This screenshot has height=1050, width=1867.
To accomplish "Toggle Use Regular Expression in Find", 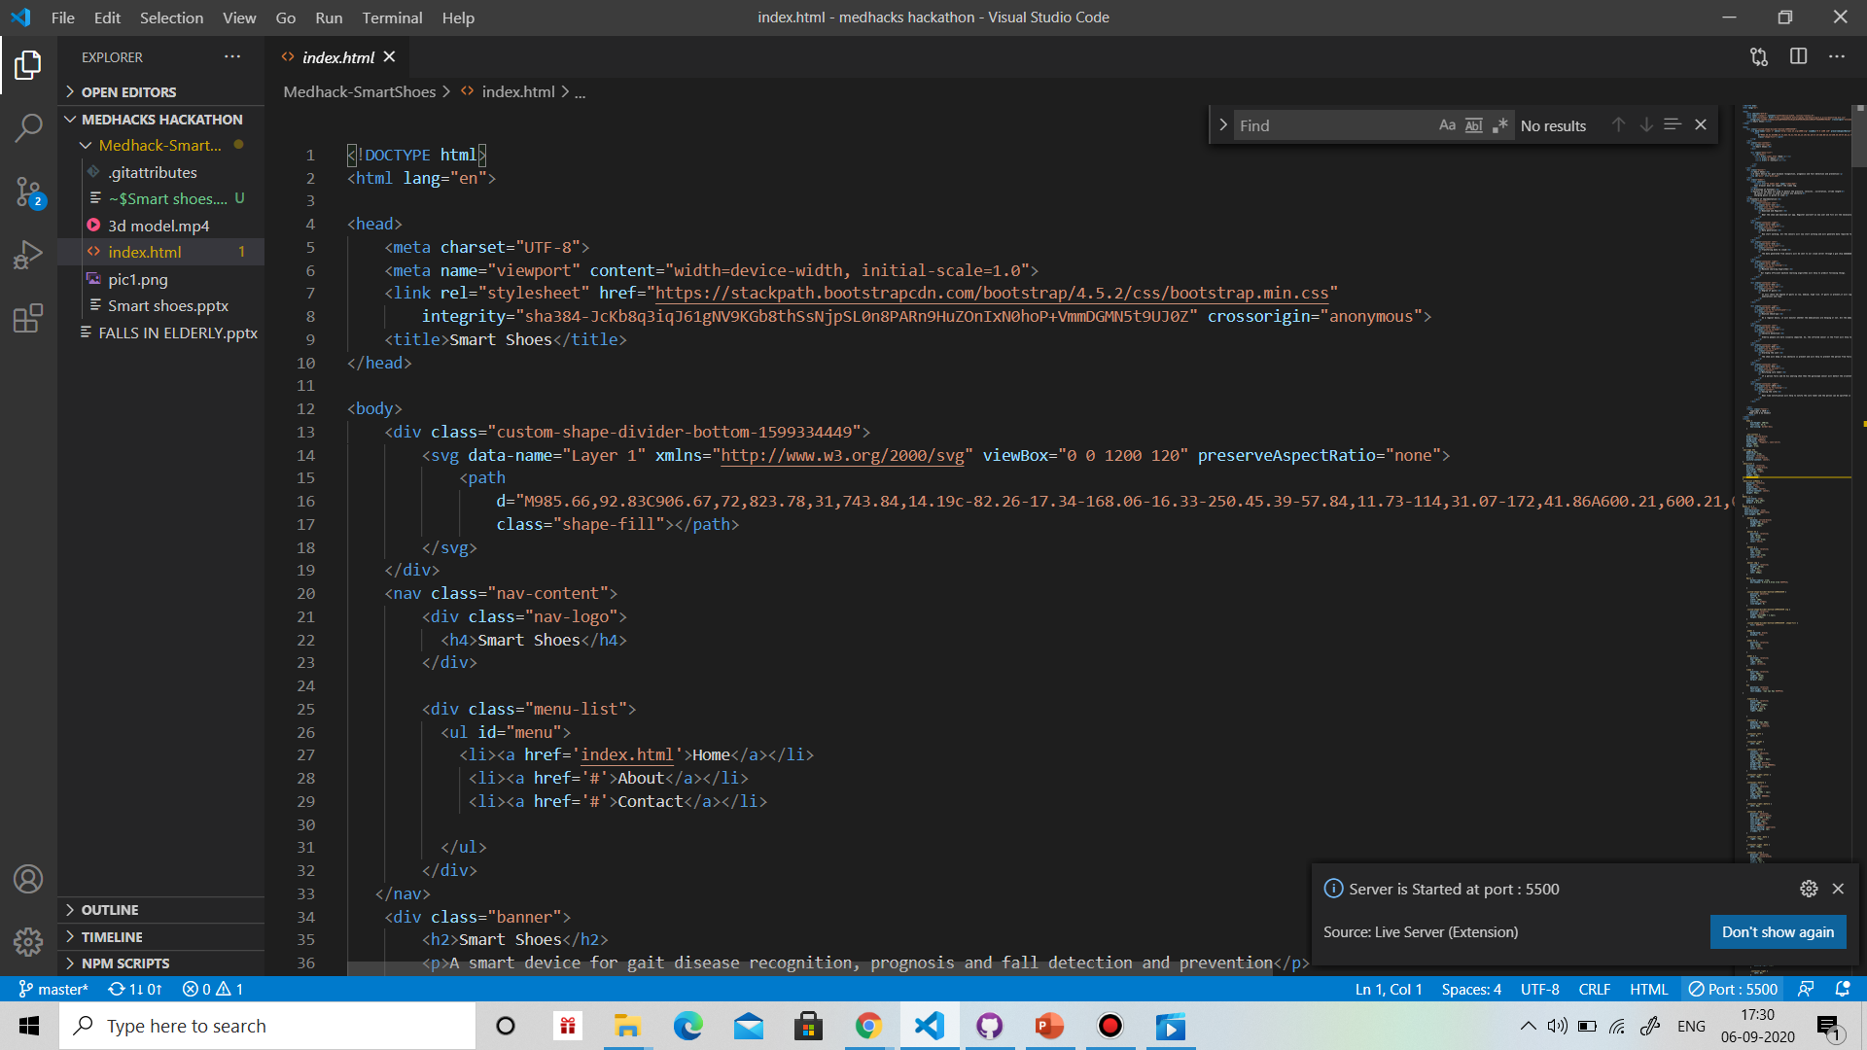I will 1499,125.
